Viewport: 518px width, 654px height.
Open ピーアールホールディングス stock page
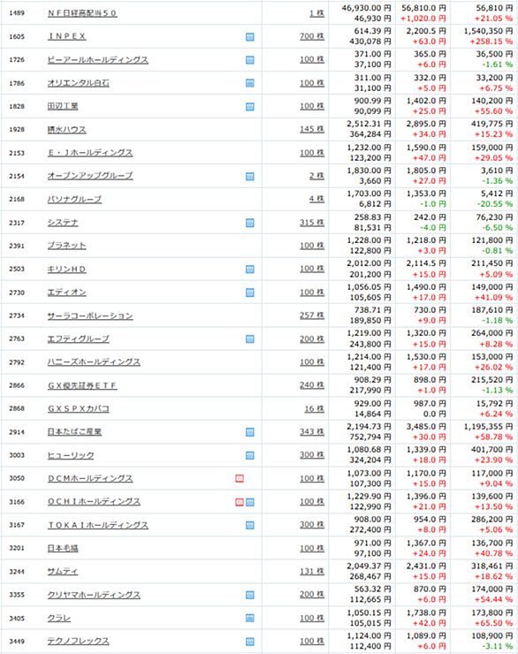(x=97, y=59)
